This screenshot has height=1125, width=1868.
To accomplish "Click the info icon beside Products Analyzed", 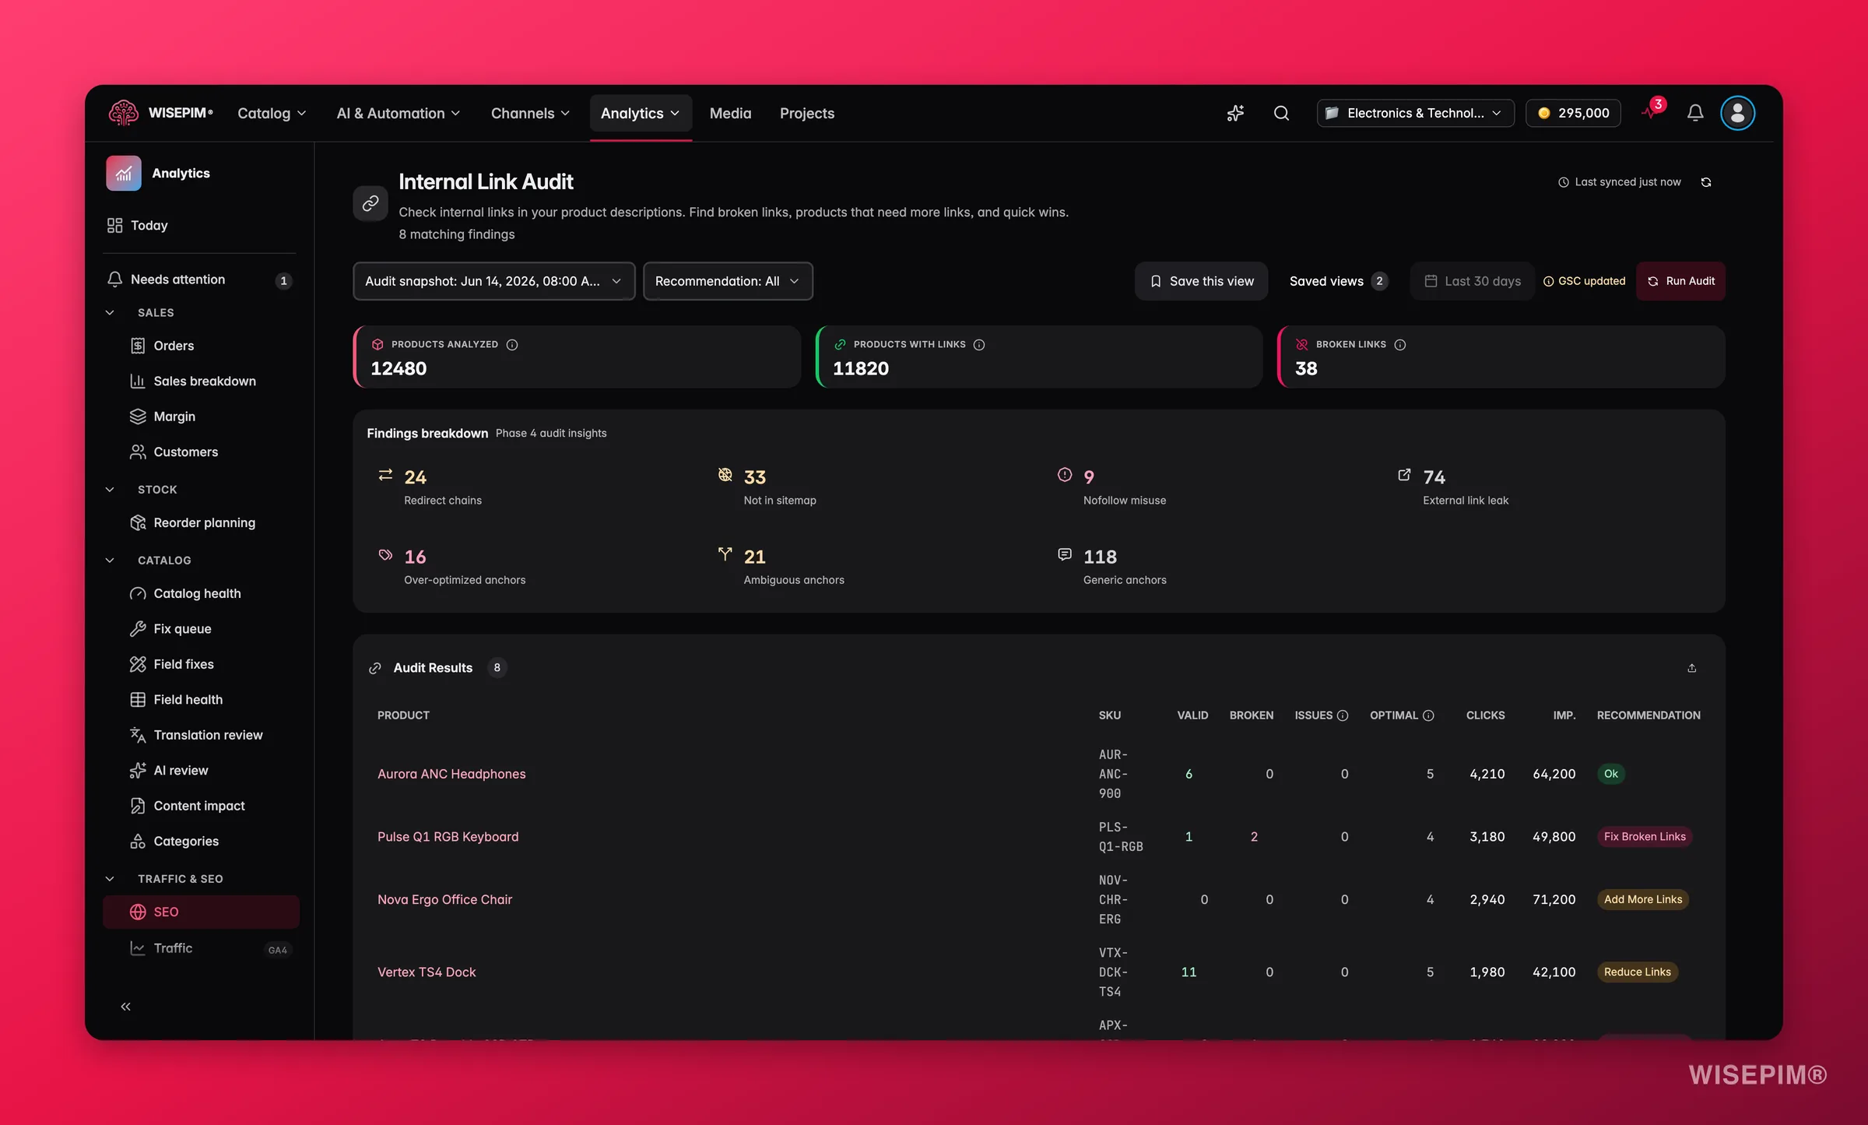I will pos(512,345).
